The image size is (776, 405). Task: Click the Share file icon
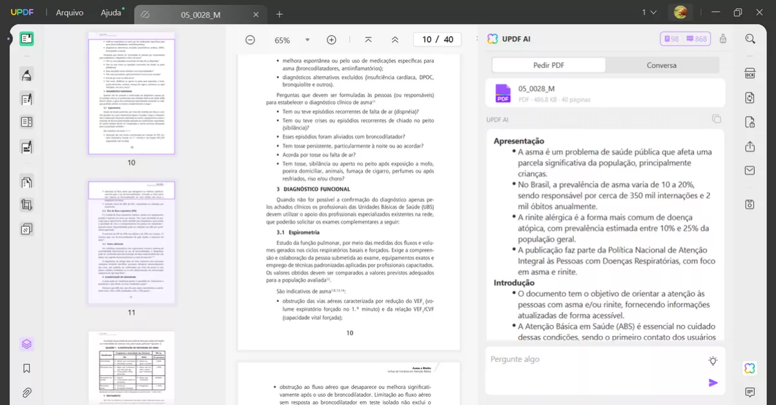pyautogui.click(x=750, y=146)
